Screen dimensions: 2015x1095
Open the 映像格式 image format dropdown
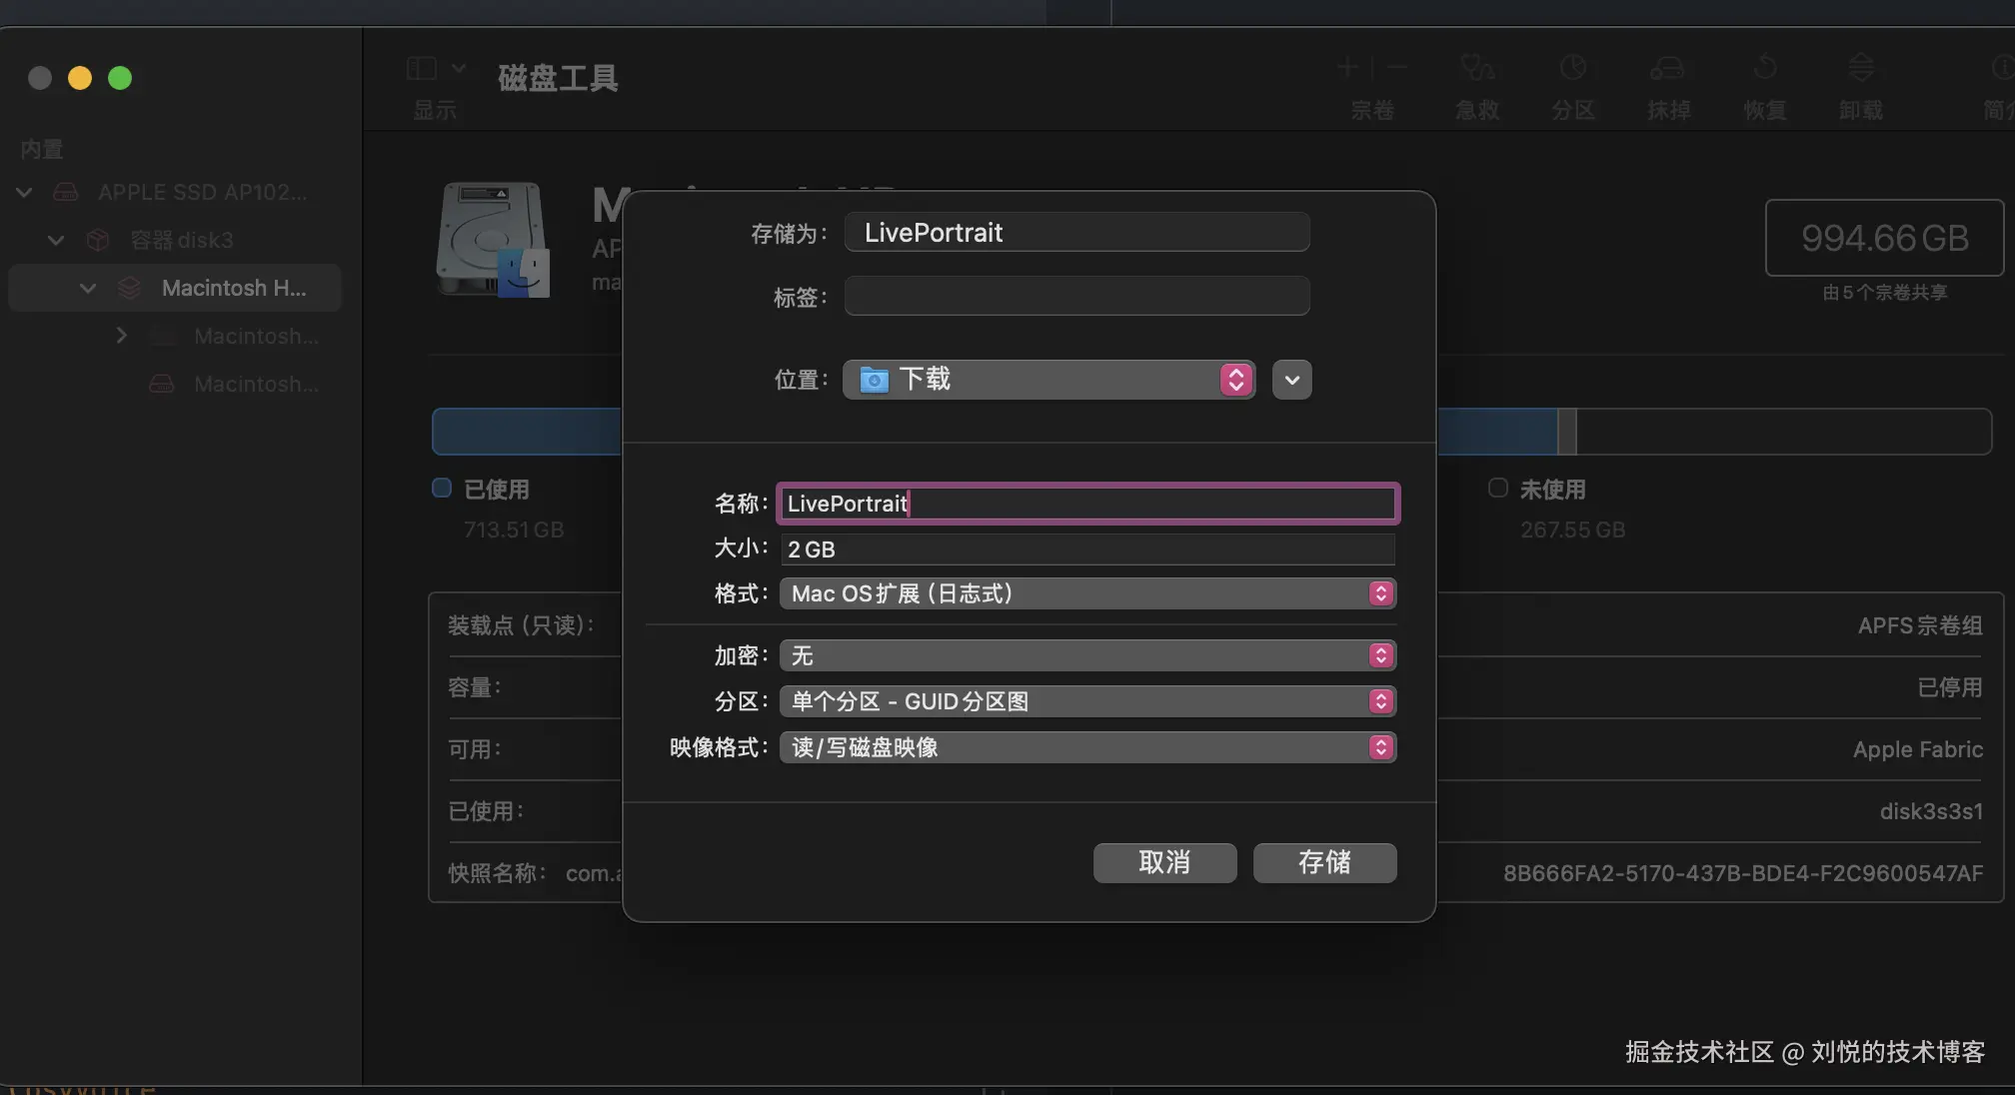(x=1087, y=747)
